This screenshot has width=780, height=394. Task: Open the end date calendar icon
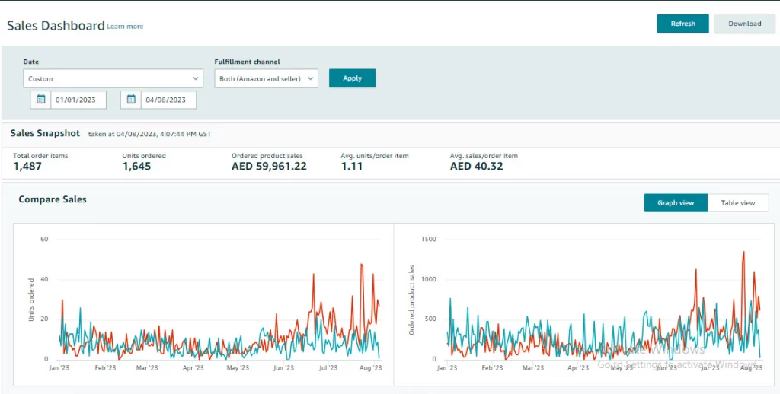[x=131, y=100]
